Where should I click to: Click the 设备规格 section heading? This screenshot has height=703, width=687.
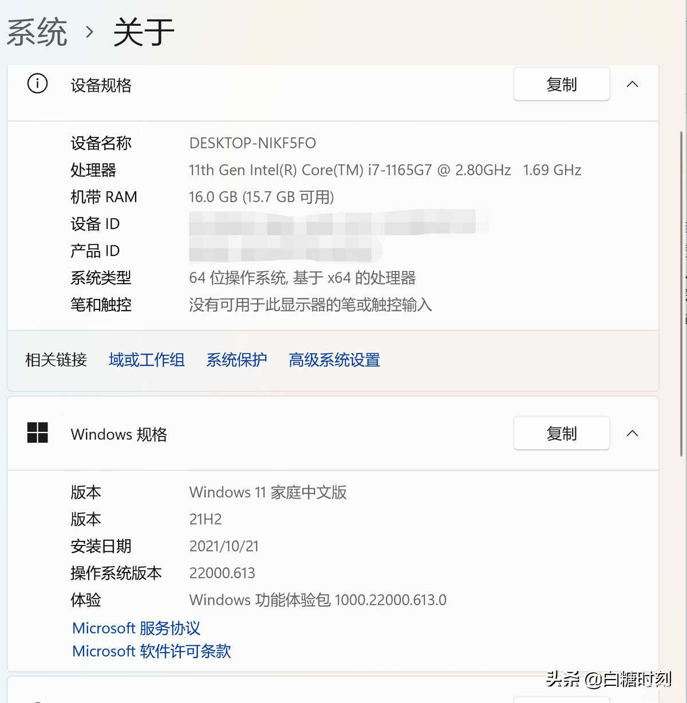101,85
